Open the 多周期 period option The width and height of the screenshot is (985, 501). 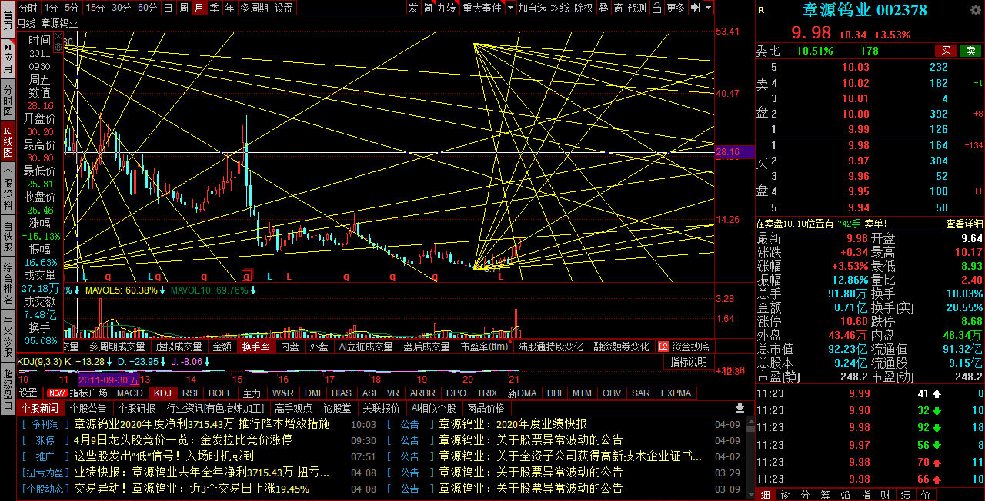point(255,8)
